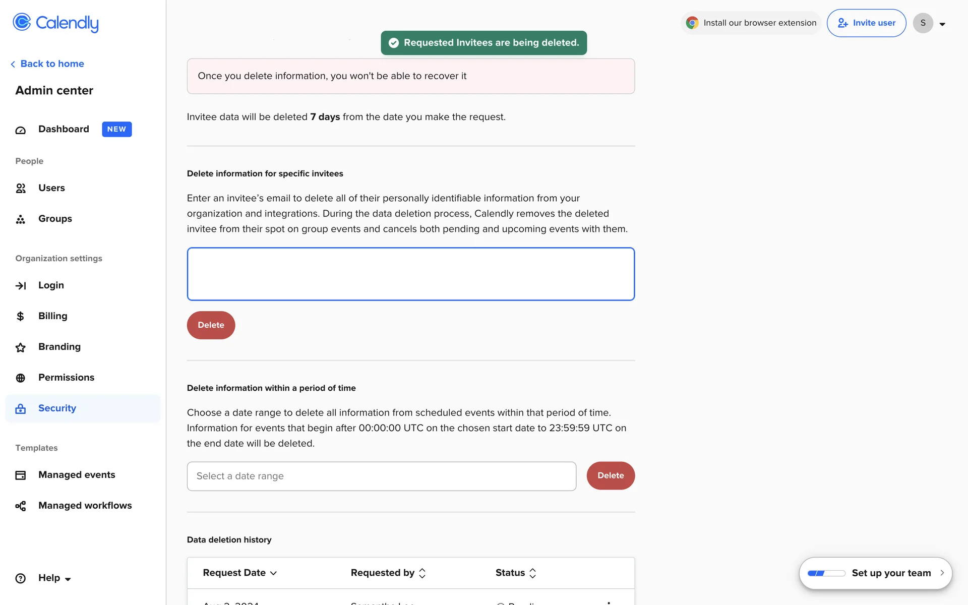Click the Billing dollar icon
The height and width of the screenshot is (605, 968).
[21, 317]
